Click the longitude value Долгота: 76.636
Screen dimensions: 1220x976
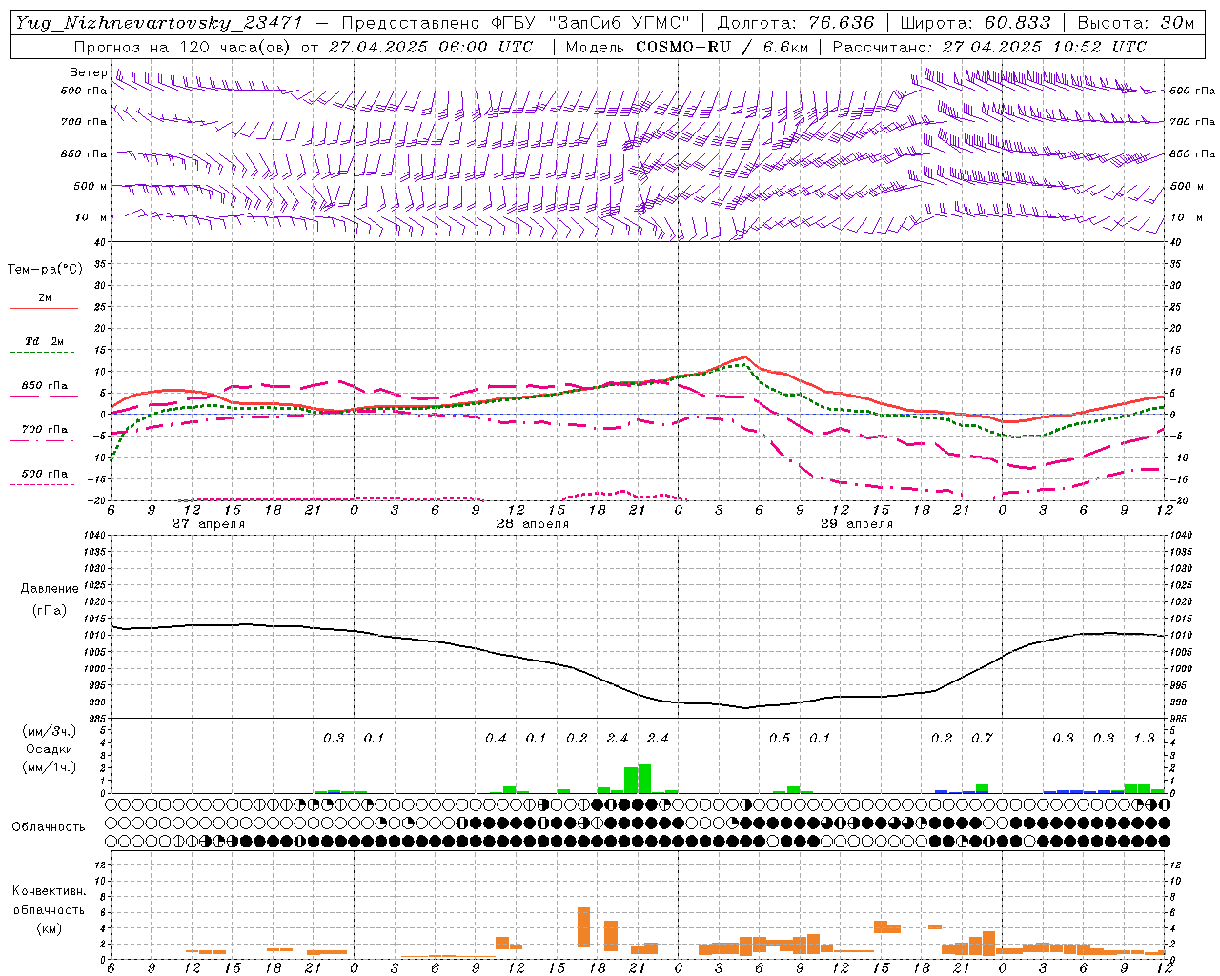click(794, 23)
